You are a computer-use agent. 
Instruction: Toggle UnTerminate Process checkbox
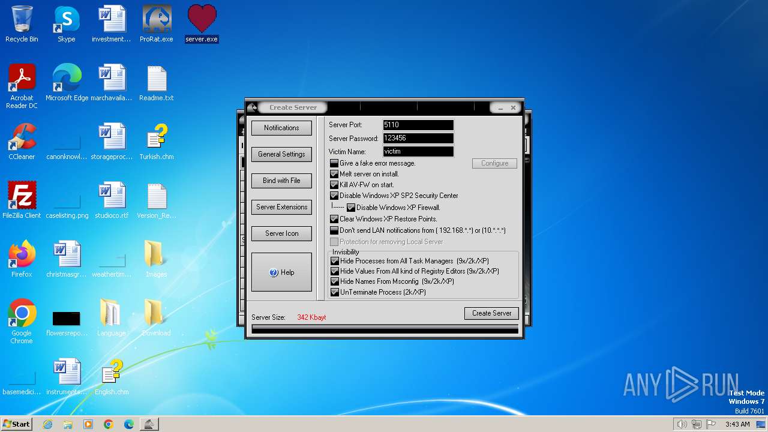coord(335,292)
